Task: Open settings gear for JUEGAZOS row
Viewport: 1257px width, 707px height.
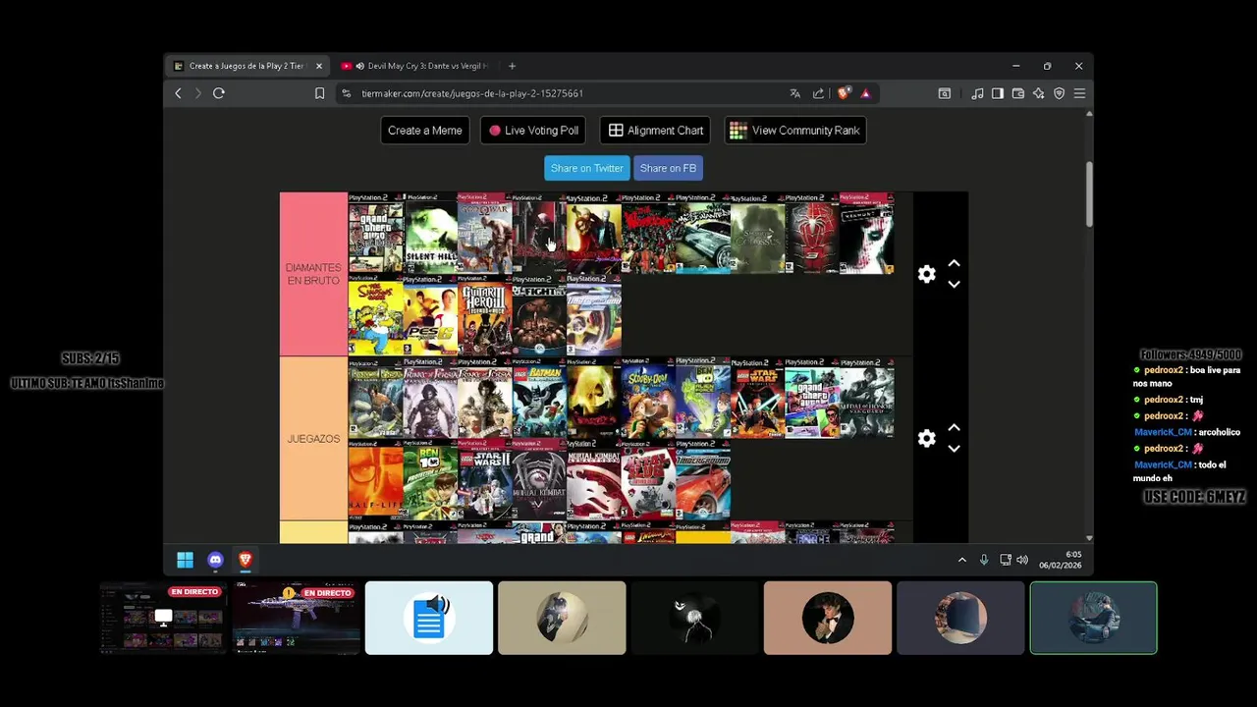Action: click(926, 438)
